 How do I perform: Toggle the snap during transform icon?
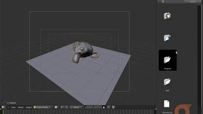[x=113, y=107]
